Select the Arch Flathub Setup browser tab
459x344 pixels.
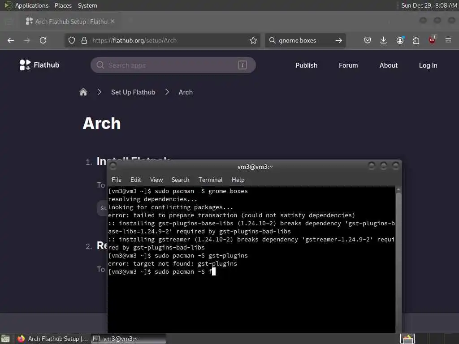70,21
